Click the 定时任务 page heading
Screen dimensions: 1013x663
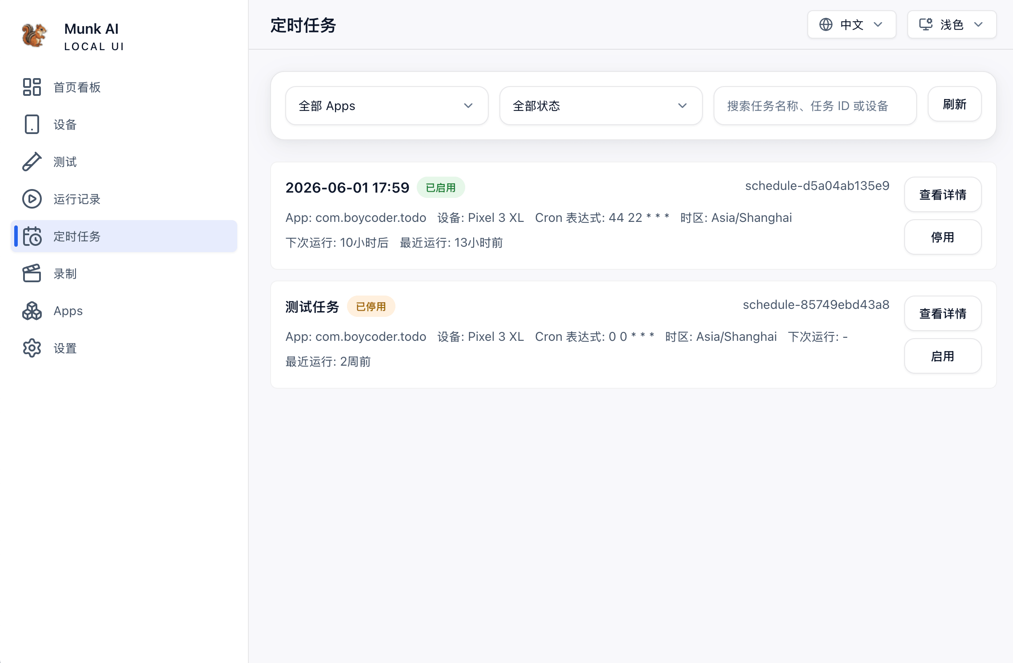point(303,25)
